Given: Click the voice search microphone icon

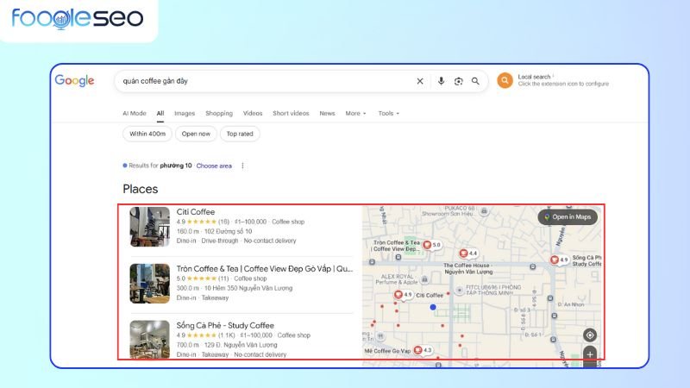Looking at the screenshot, I should tap(441, 81).
